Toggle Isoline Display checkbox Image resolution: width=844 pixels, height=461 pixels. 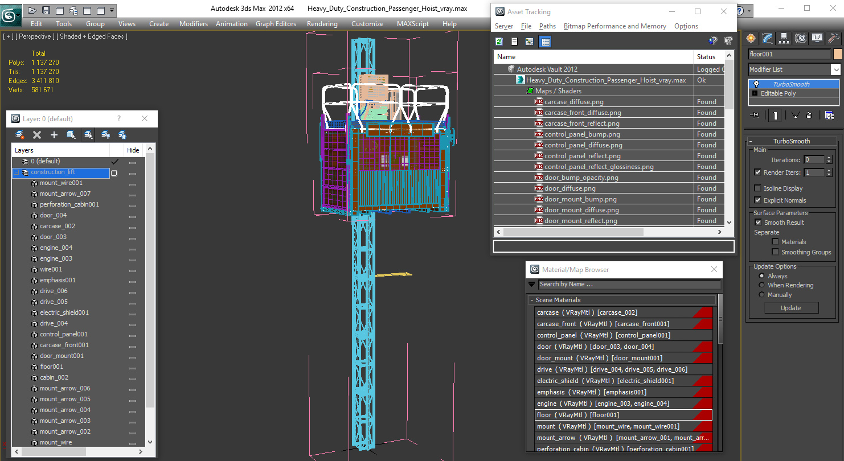[x=757, y=188]
